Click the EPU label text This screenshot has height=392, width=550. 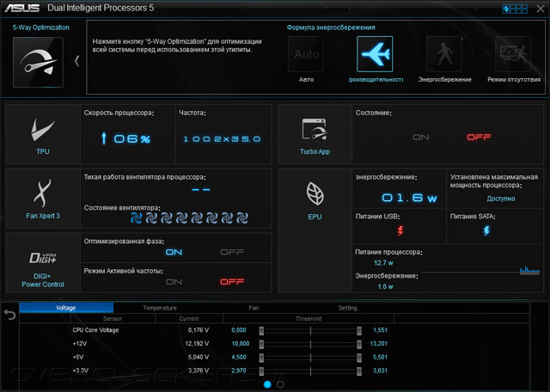pos(315,217)
